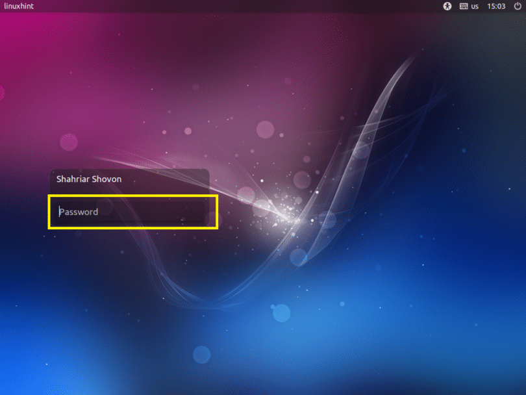Click the login greeter panel header
The height and width of the screenshot is (395, 526).
pos(88,179)
